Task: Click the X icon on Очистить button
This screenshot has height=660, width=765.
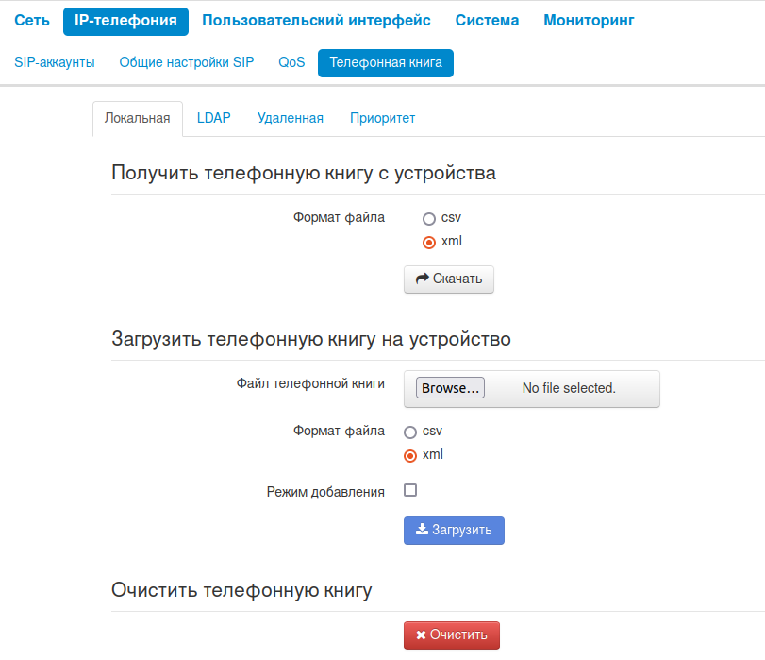Action: 421,635
